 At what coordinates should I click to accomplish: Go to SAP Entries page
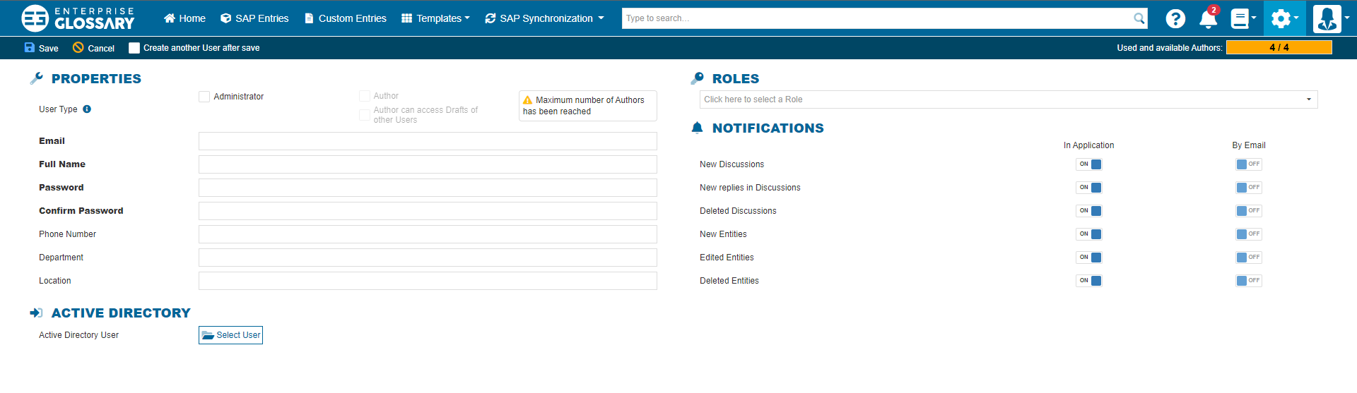point(254,18)
